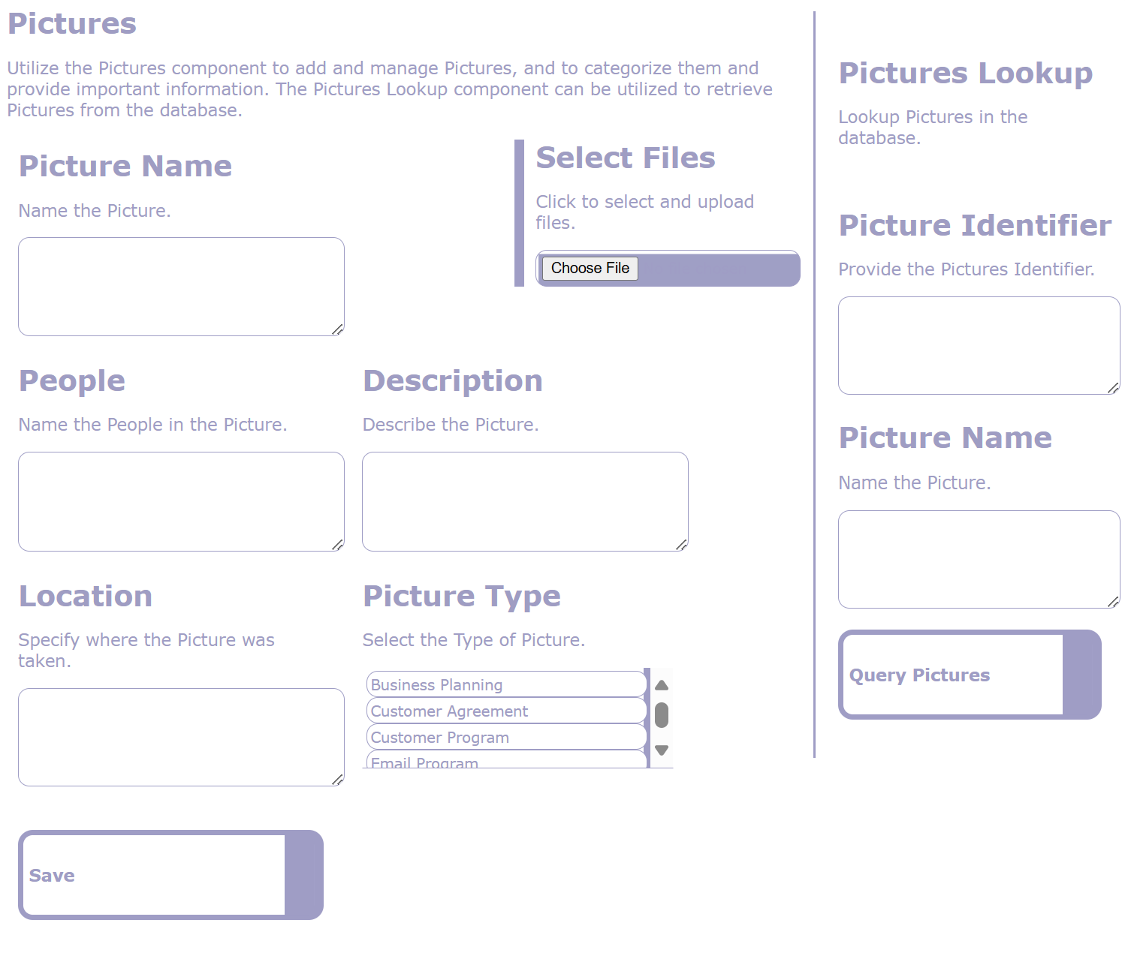Click the Picture Type list scrollbar thumb

click(x=662, y=715)
